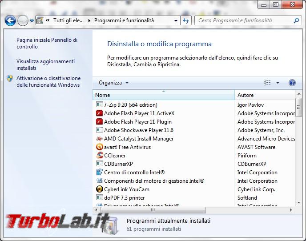Select "7-Zip 9.20 (x64 edition)" row text
306x241 pixels.
(131, 105)
